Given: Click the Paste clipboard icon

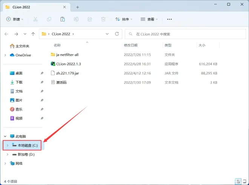Looking at the screenshot, I should 63,19.
